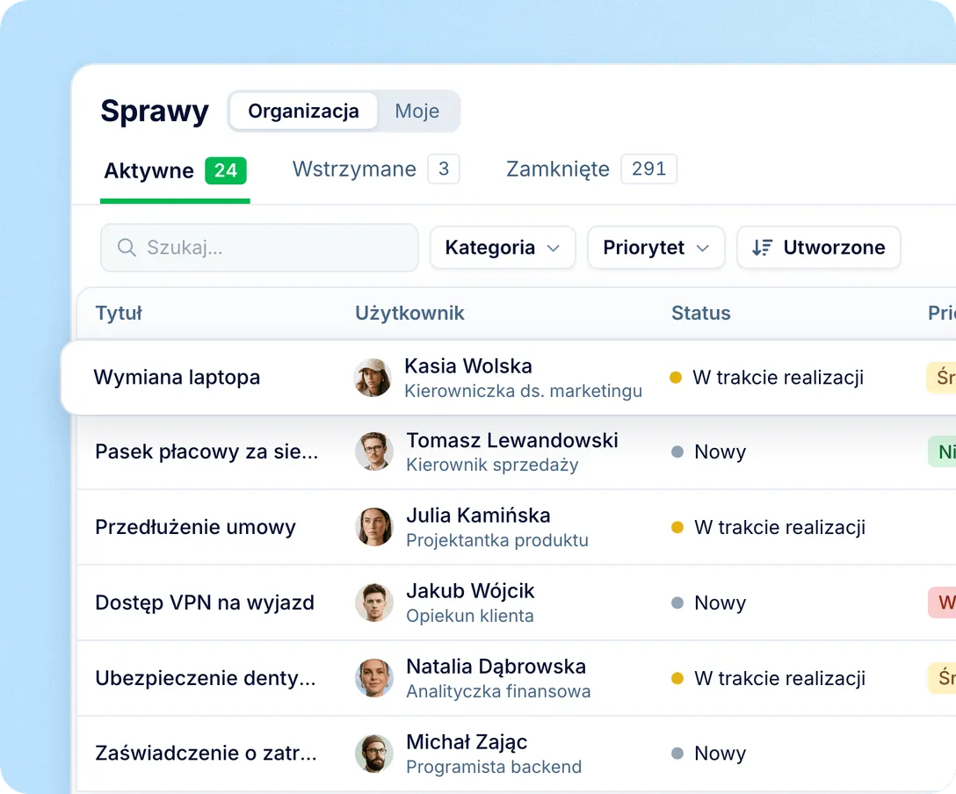Click Projektantka produktu job title
The height and width of the screenshot is (794, 956).
click(x=497, y=540)
